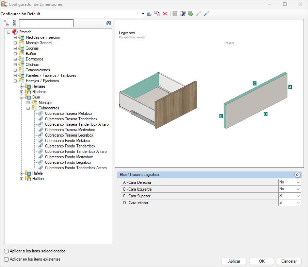Click the expand-all tree icon
Screen dimensions: 308x267
(6, 23)
